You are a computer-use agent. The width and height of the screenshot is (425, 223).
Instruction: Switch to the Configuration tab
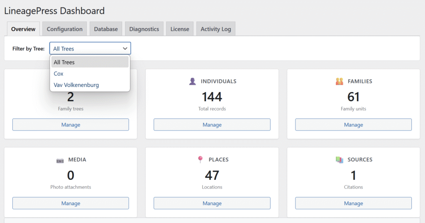tap(64, 29)
